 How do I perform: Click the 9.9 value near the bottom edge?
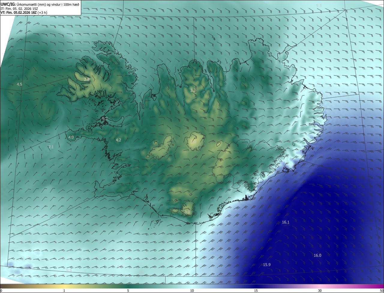69,270
